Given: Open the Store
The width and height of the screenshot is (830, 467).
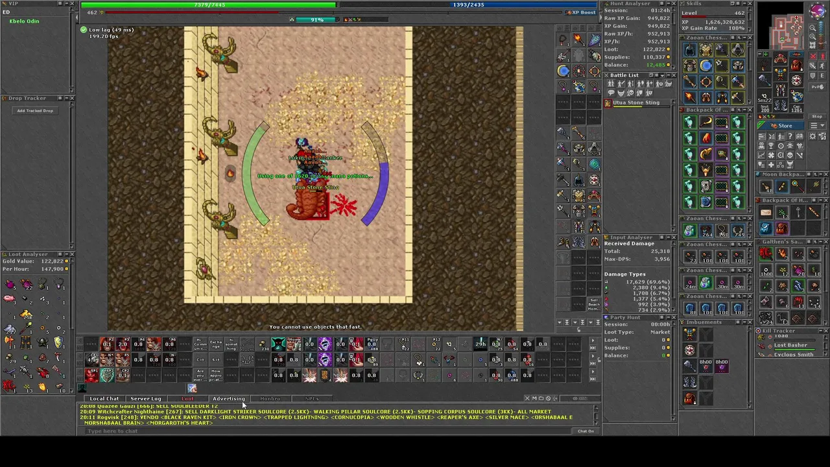Looking at the screenshot, I should (781, 125).
